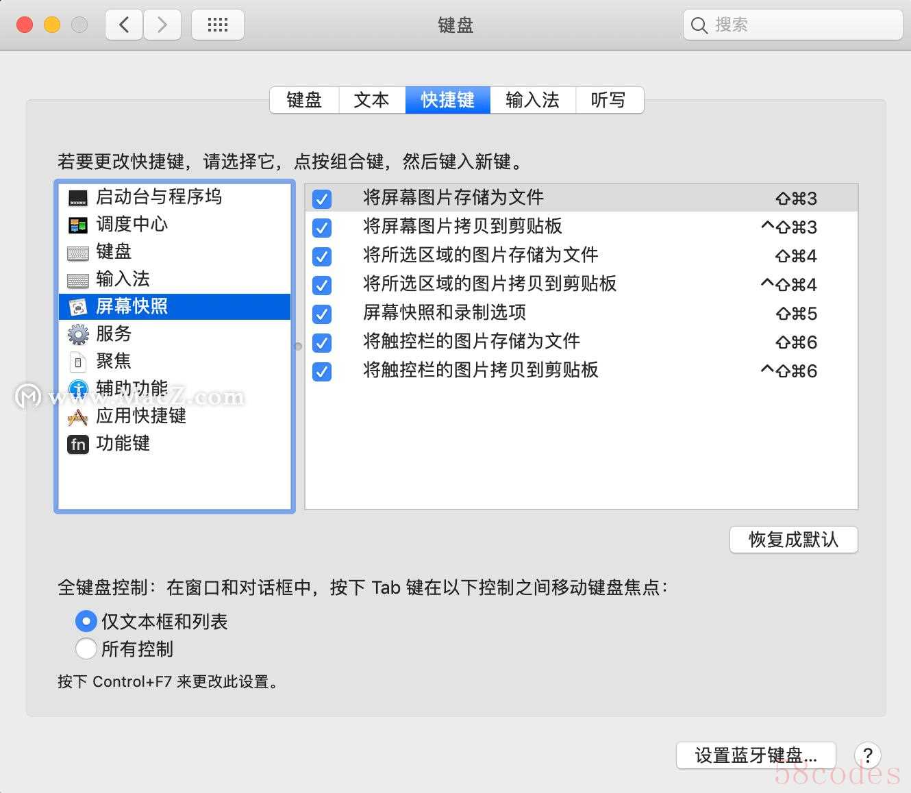The image size is (911, 793).
Task: Click ⇧⌘5 shortcut value
Action: 797,314
